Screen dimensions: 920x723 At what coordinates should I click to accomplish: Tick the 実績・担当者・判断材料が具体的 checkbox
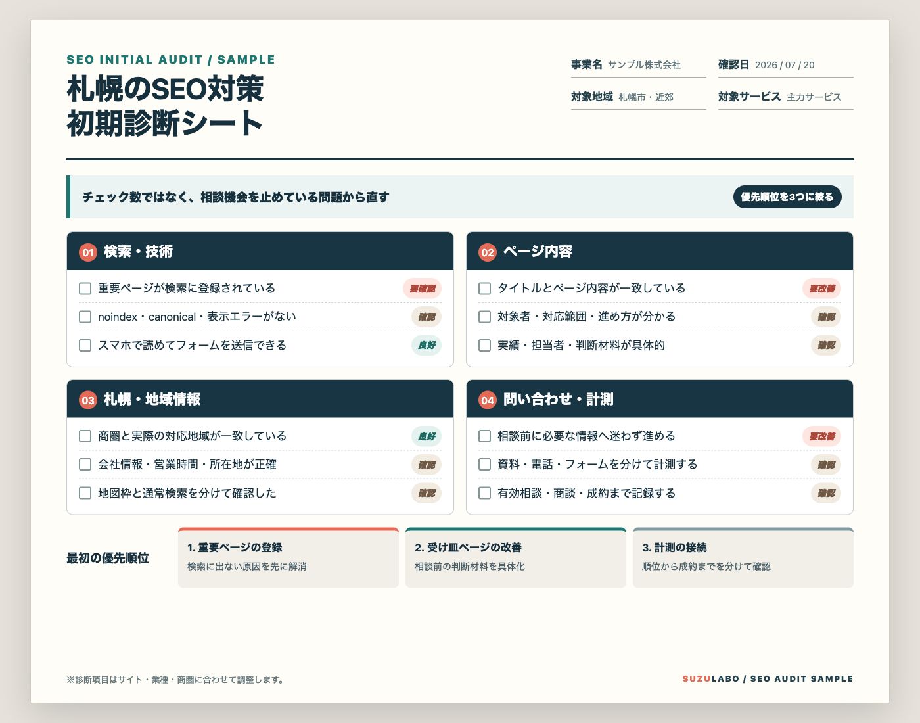click(484, 345)
